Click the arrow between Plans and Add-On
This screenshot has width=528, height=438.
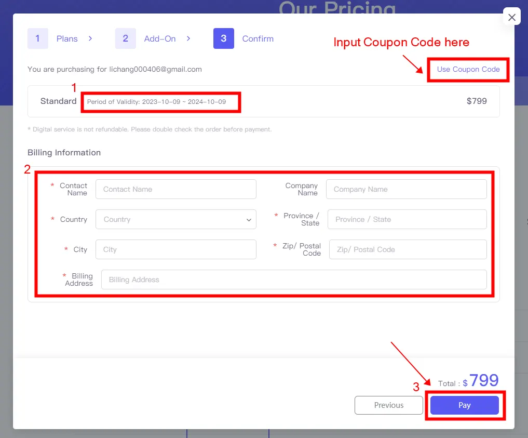(89, 38)
